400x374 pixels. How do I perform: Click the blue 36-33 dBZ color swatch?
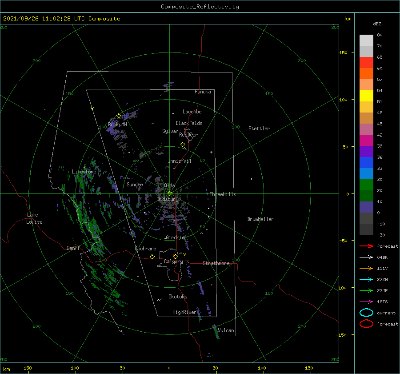[x=366, y=163]
